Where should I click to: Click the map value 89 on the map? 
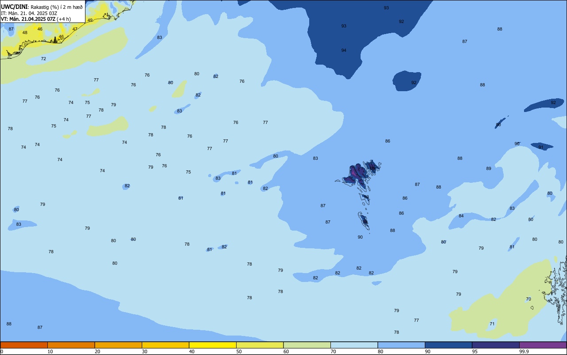point(489,169)
